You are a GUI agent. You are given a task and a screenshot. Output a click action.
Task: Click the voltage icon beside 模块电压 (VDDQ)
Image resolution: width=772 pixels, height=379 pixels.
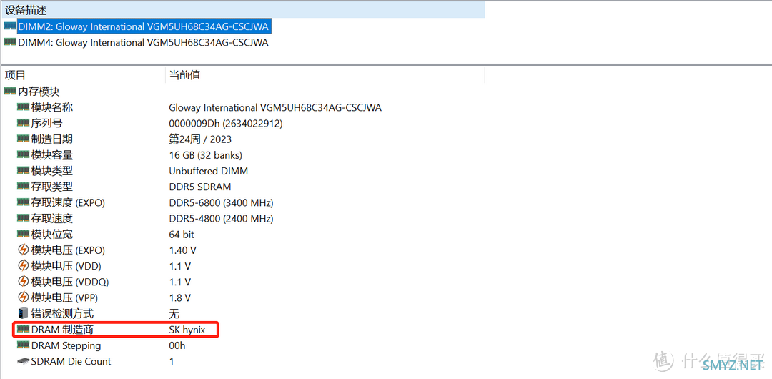pyautogui.click(x=23, y=282)
